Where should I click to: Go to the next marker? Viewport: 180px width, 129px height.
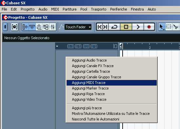[105, 27]
